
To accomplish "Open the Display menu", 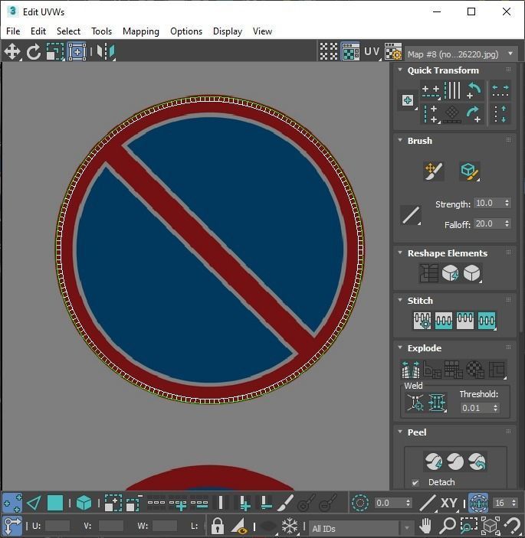I will tap(228, 31).
